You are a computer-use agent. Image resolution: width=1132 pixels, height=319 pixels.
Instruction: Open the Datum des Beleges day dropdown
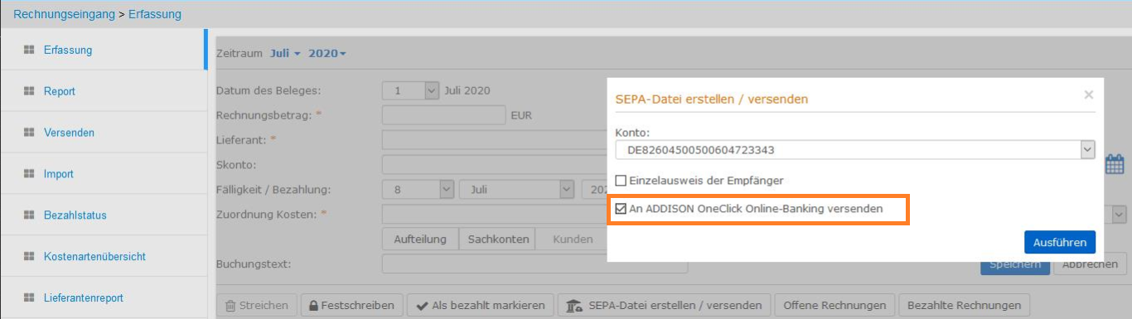pos(410,90)
